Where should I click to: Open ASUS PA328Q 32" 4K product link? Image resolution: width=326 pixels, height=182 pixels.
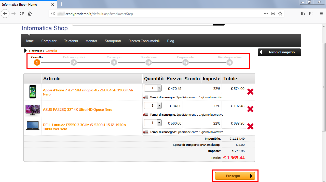[x=78, y=110]
